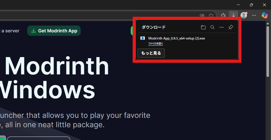Open downloads folder icon in panel
Viewport: 271px width, 140px height.
(203, 27)
